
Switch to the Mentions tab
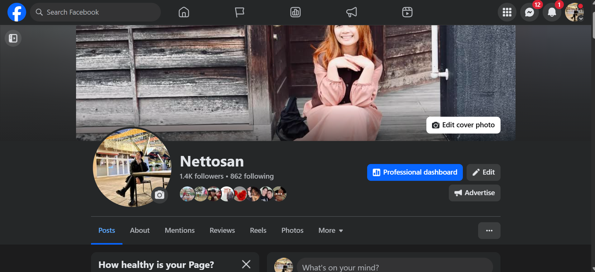[x=180, y=231]
